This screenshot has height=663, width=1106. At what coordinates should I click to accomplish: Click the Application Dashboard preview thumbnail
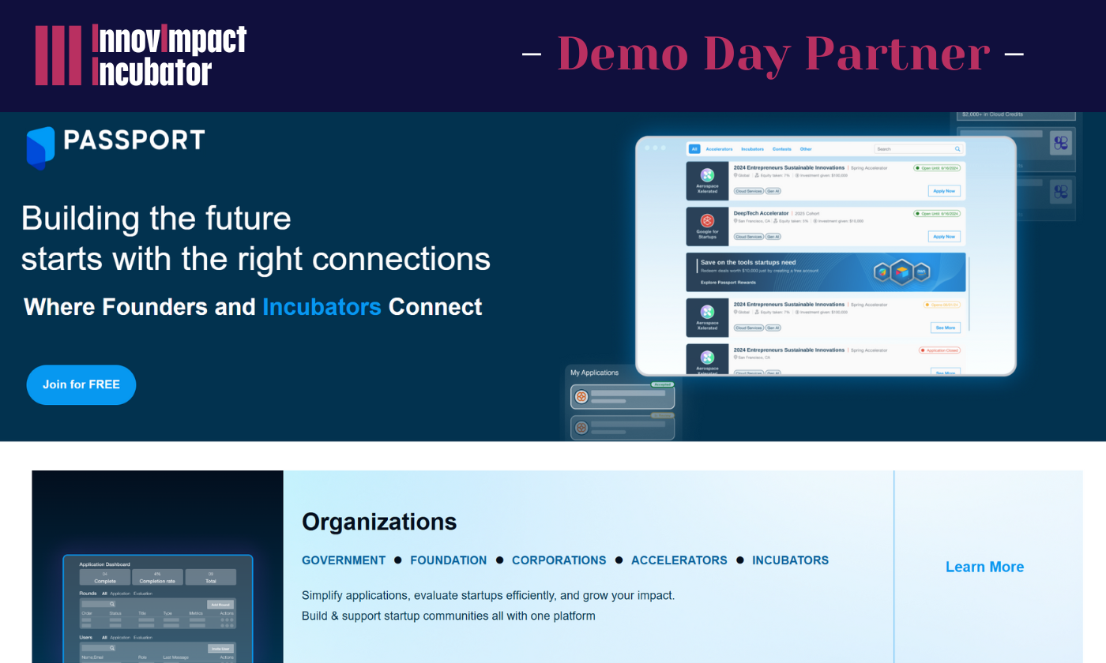pos(157,609)
